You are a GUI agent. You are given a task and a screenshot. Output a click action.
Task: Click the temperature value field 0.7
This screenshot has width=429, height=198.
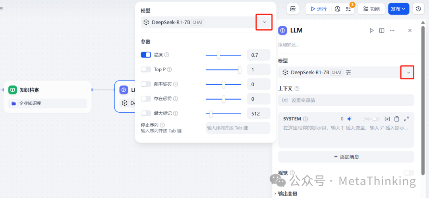[x=259, y=55]
